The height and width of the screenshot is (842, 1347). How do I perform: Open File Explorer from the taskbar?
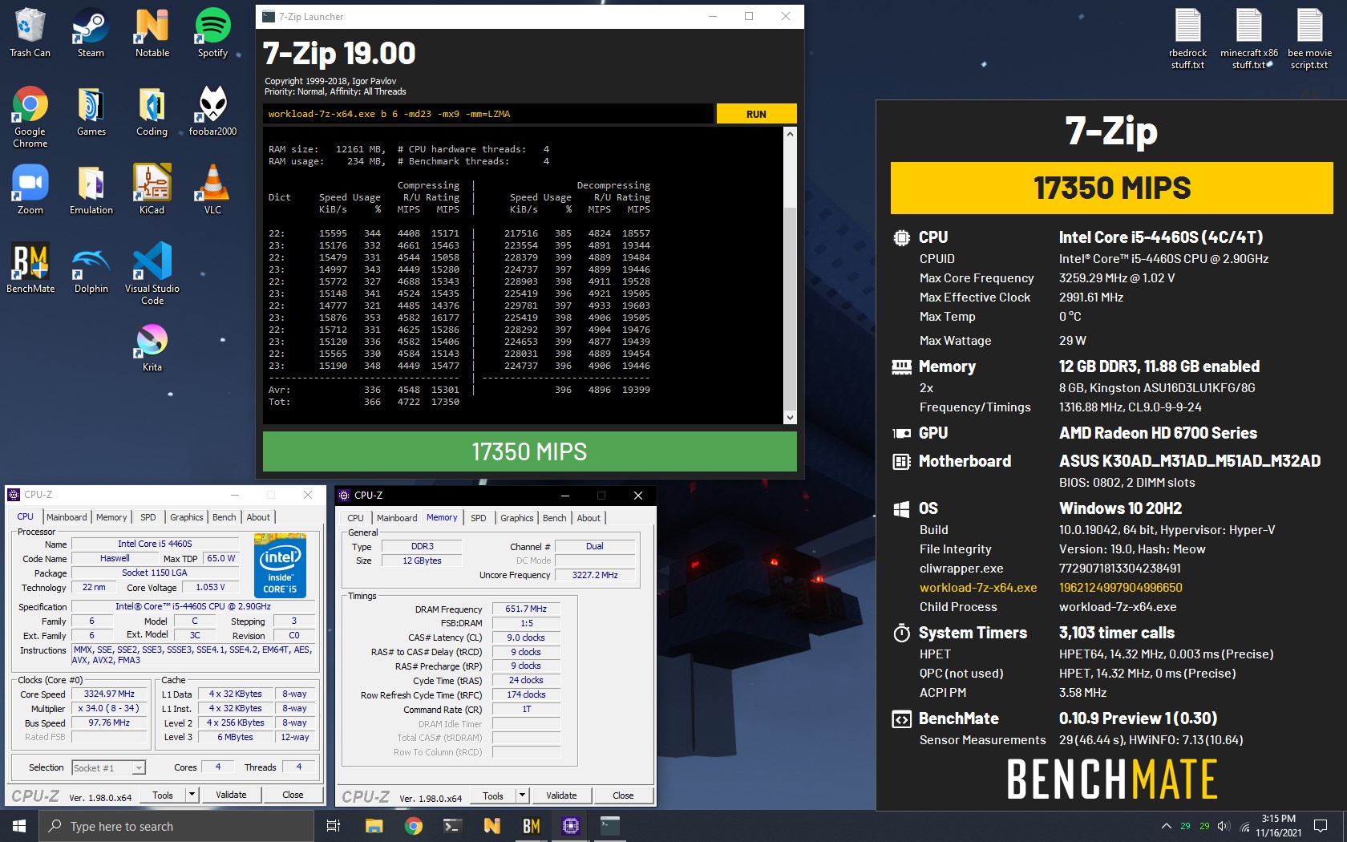click(374, 825)
